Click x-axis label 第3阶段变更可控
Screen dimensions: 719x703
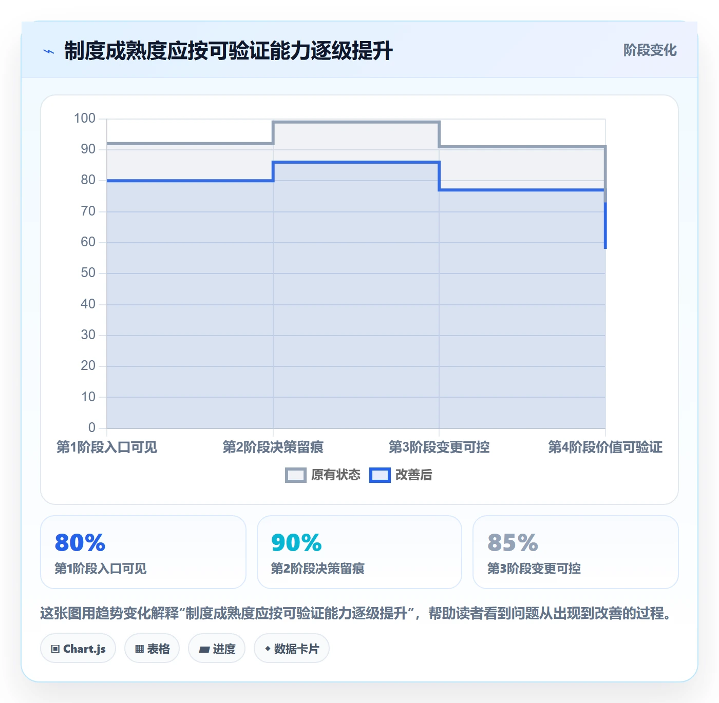point(439,447)
